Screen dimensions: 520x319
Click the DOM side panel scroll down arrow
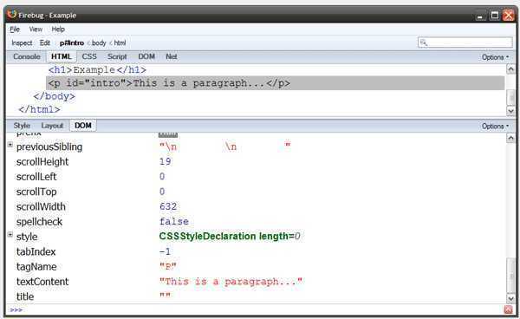coord(510,298)
